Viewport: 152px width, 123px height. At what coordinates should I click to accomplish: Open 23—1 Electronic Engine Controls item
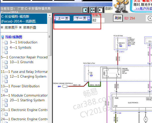[x=24, y=110]
